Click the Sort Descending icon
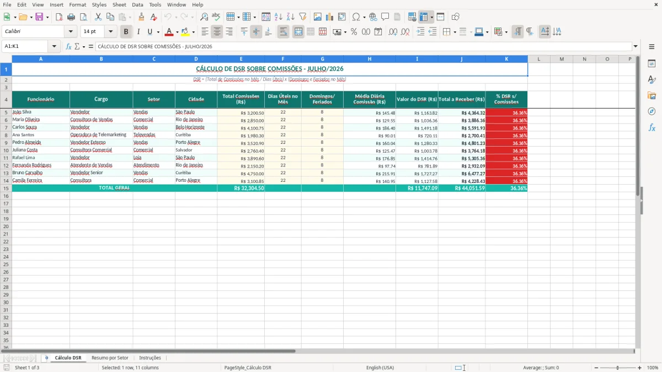 [291, 17]
